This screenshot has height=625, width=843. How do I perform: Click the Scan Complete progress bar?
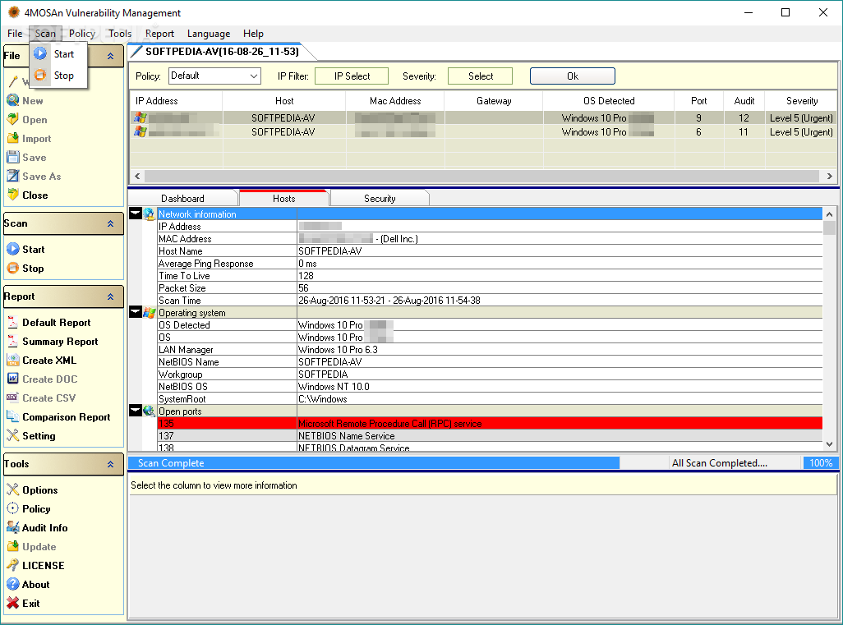pyautogui.click(x=374, y=462)
